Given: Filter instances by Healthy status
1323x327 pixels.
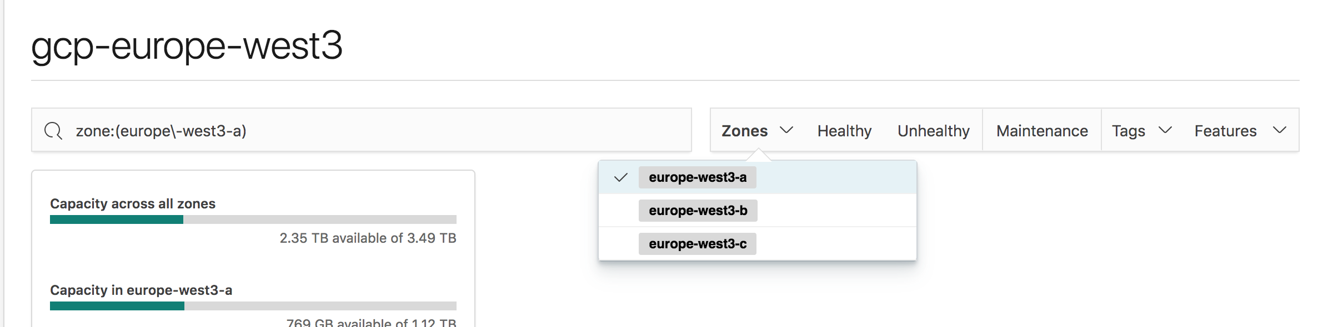Looking at the screenshot, I should [844, 131].
